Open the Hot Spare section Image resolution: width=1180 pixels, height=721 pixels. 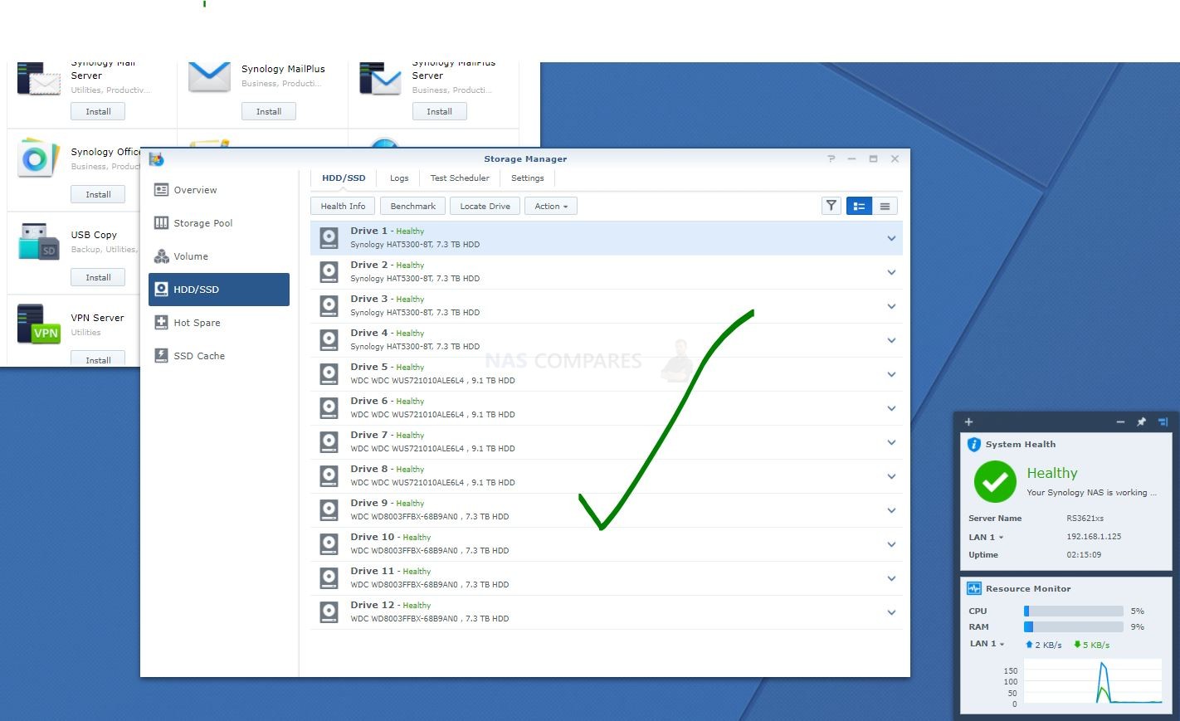(x=219, y=323)
